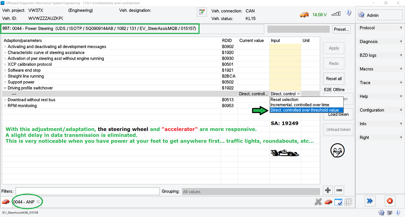This screenshot has height=217, width=405.
Task: Click the camera screenshot icon in status bar
Action: [390, 213]
